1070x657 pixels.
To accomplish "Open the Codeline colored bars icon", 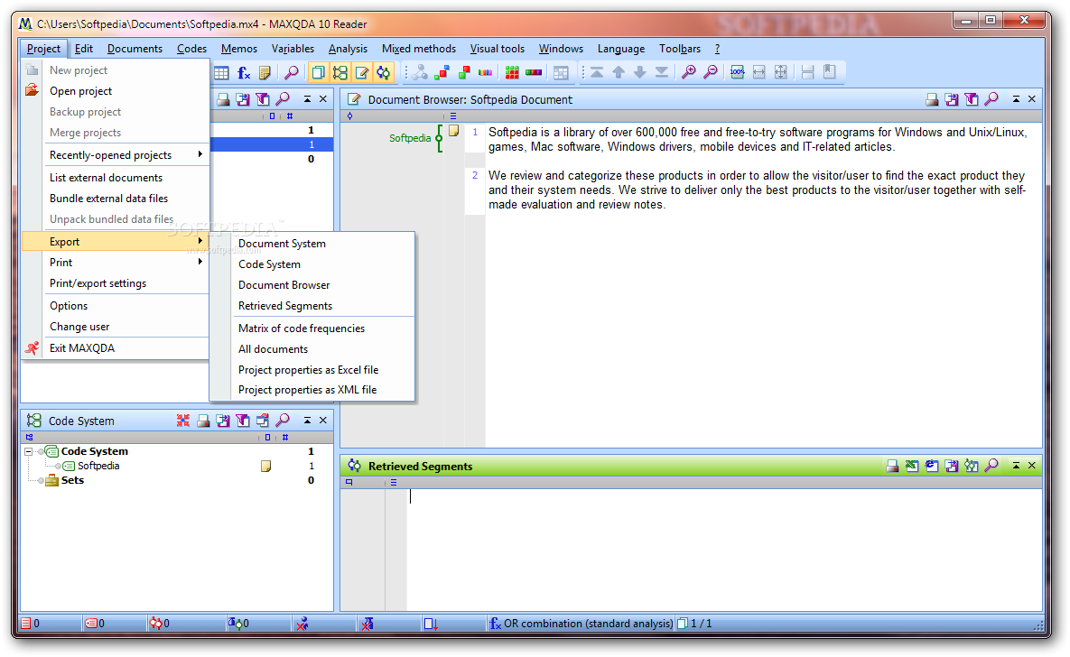I will 485,72.
